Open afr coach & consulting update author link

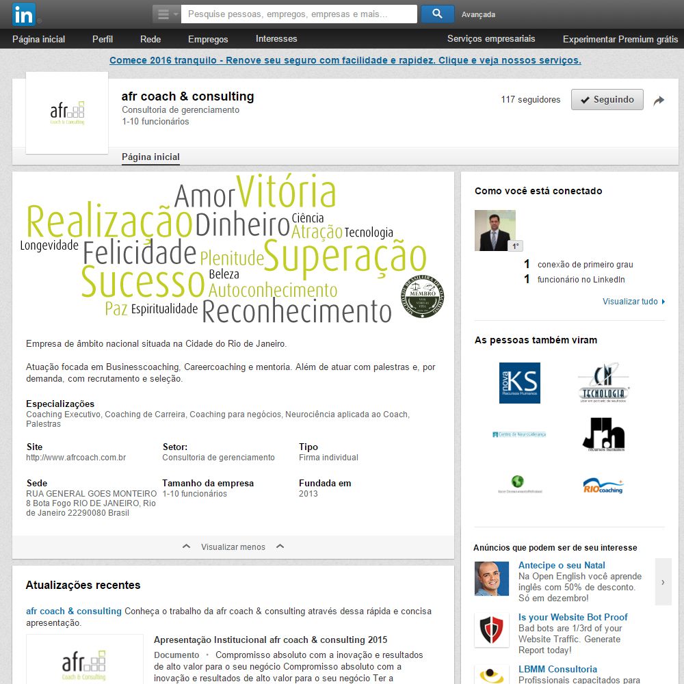click(x=74, y=611)
